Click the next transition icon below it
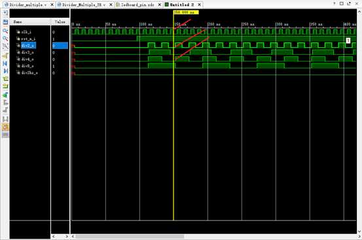The height and width of the screenshot is (240, 362). pyautogui.click(x=5, y=86)
